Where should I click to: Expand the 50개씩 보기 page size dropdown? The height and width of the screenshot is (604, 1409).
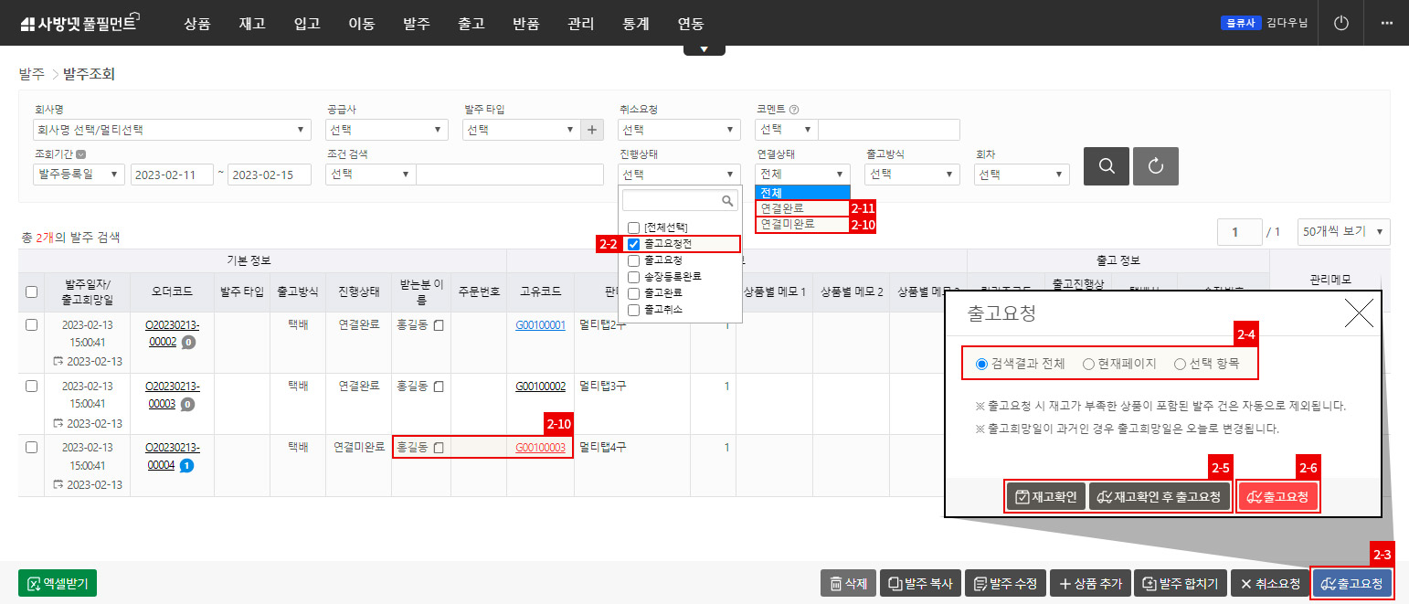[x=1343, y=232]
